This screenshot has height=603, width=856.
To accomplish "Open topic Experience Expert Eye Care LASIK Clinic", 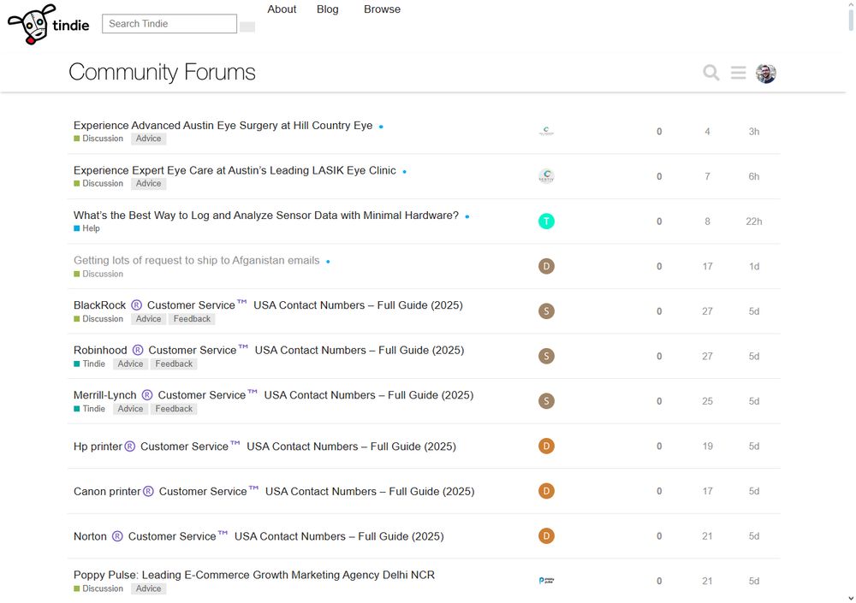I will click(235, 170).
